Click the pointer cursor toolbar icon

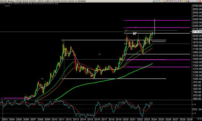coord(173,1)
